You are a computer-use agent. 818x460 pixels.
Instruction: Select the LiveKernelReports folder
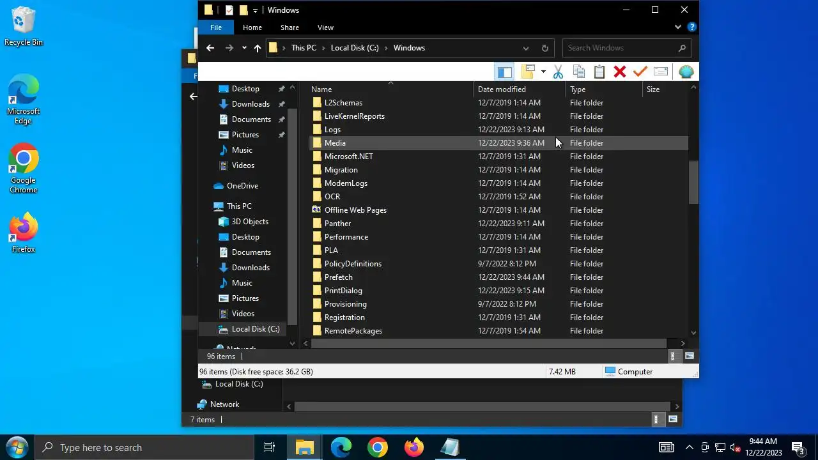[x=354, y=116]
